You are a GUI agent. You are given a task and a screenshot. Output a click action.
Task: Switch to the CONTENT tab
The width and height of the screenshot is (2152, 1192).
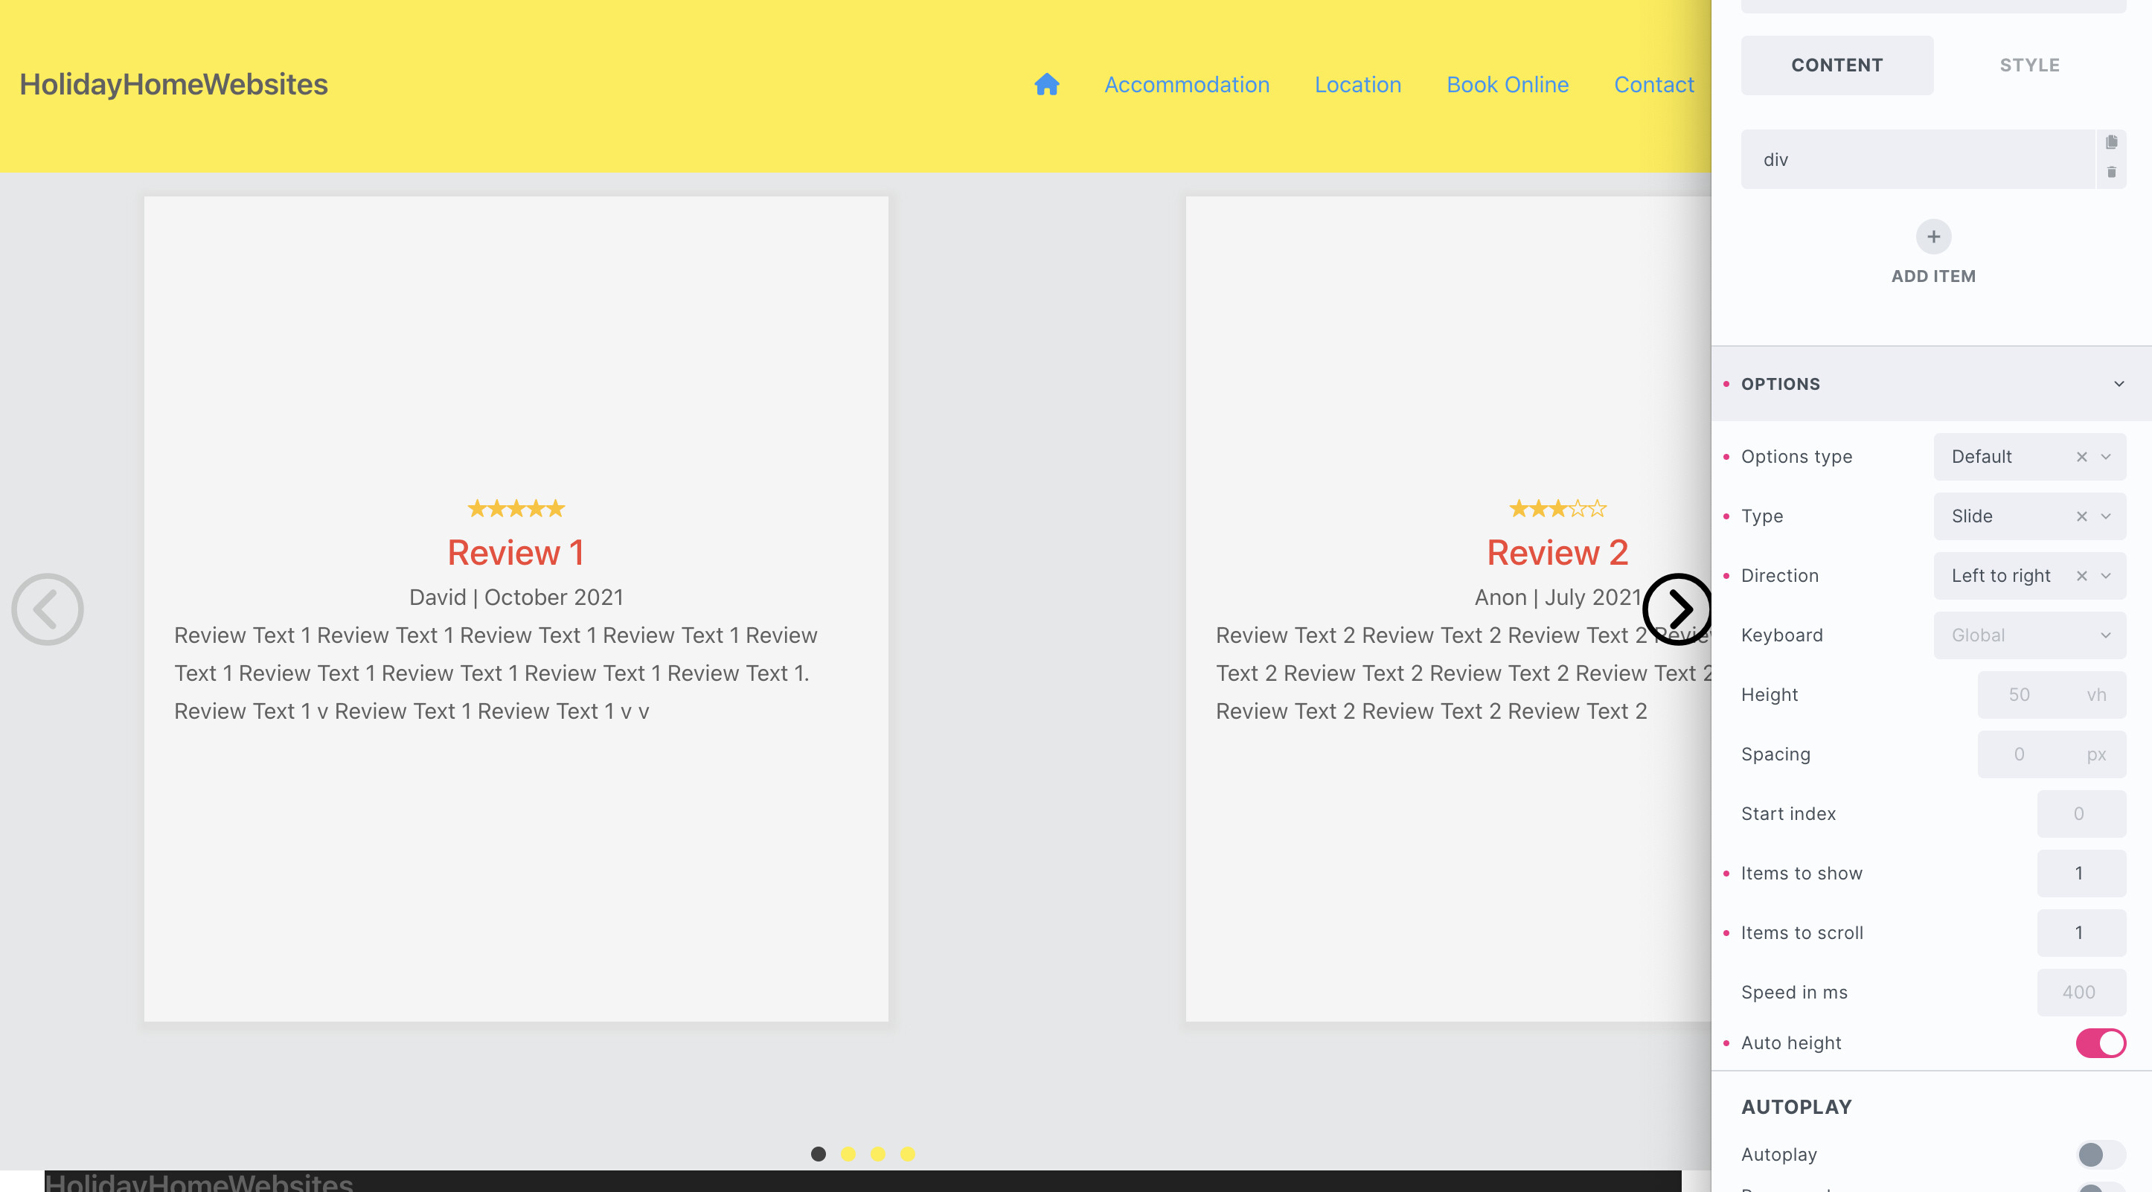point(1836,65)
